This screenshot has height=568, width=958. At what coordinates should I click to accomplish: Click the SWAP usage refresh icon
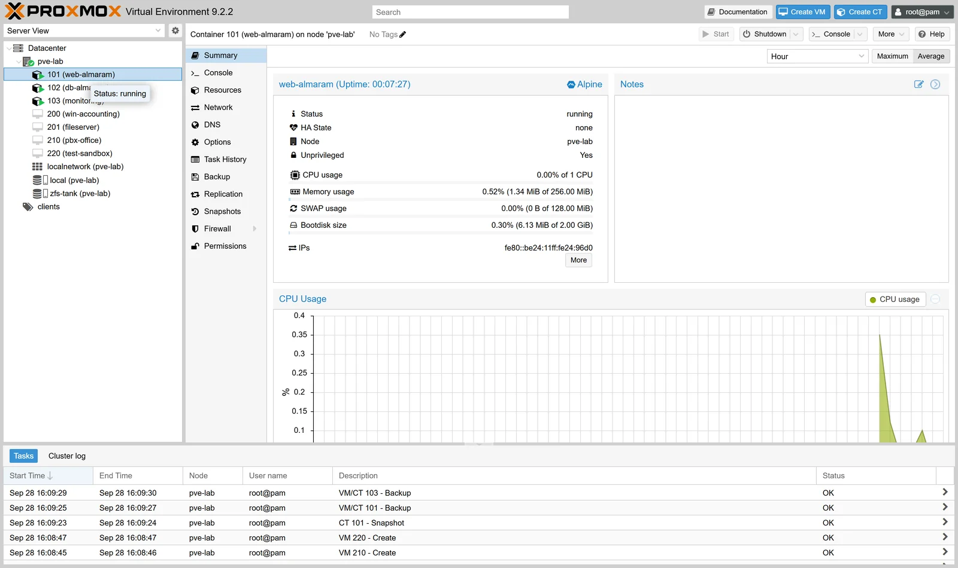(x=293, y=209)
